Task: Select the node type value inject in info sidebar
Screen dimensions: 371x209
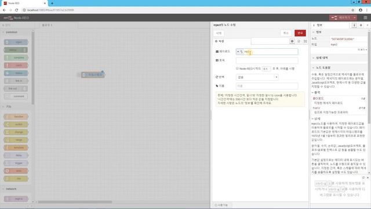Action: [334, 45]
